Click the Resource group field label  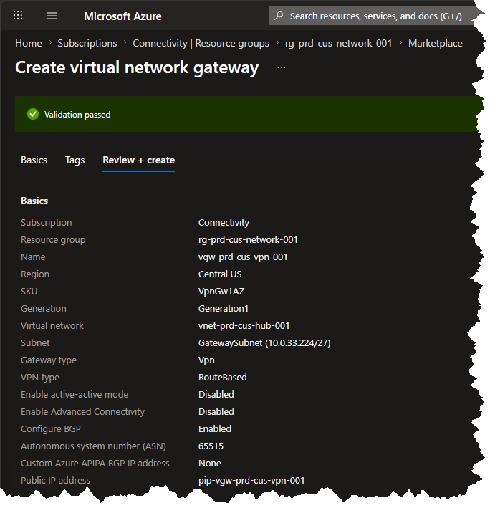(x=53, y=240)
